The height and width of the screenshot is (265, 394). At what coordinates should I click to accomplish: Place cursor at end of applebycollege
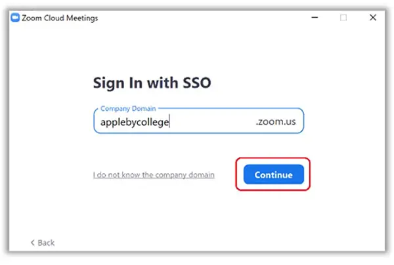click(x=169, y=122)
